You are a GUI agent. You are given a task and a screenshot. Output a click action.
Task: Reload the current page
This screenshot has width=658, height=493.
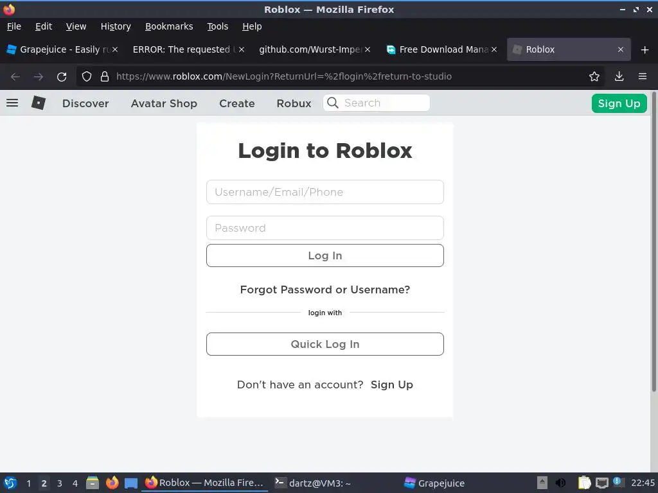tap(62, 76)
